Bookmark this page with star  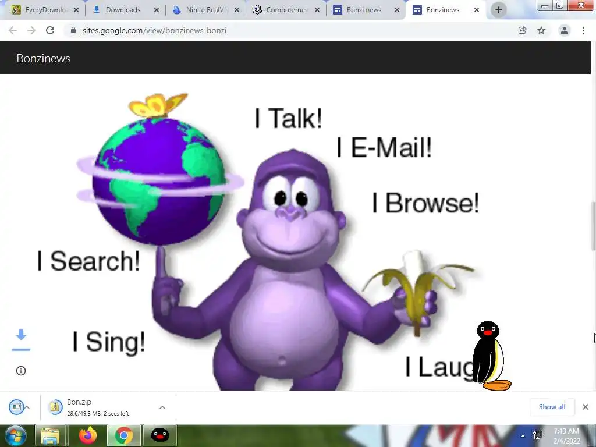[x=541, y=30]
